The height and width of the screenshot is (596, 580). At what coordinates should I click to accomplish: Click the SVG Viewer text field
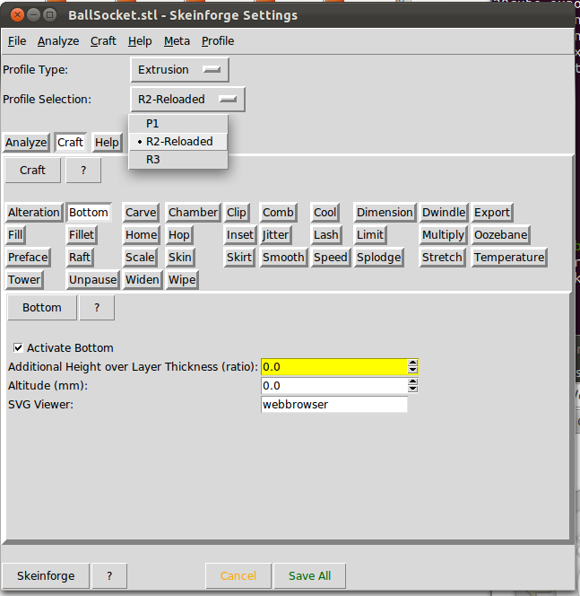click(333, 405)
